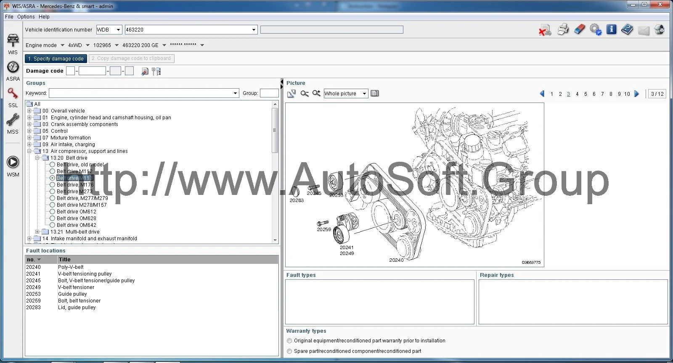Open the Options menu
The image size is (673, 363).
click(26, 17)
